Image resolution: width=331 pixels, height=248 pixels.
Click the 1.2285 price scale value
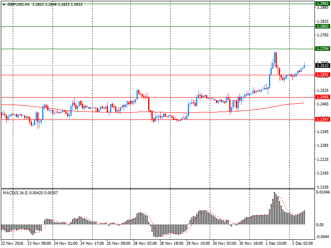(323, 145)
